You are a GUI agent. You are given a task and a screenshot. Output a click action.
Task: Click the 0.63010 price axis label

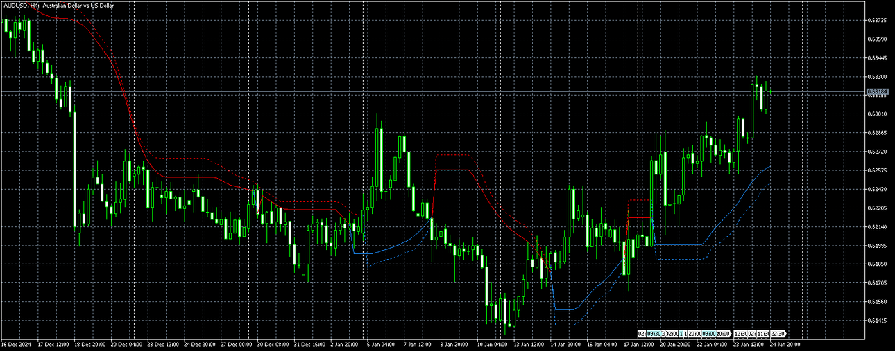click(878, 114)
